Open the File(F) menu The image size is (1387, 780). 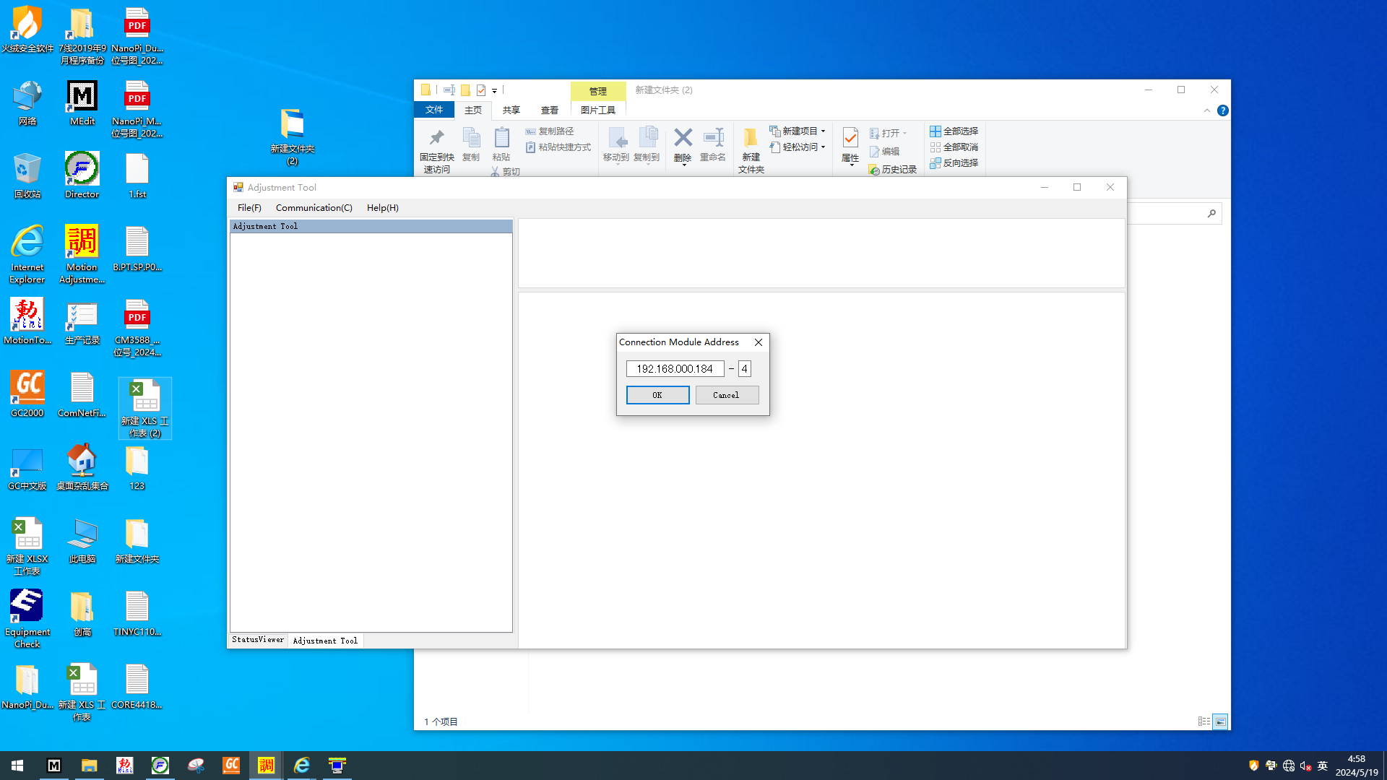[249, 208]
